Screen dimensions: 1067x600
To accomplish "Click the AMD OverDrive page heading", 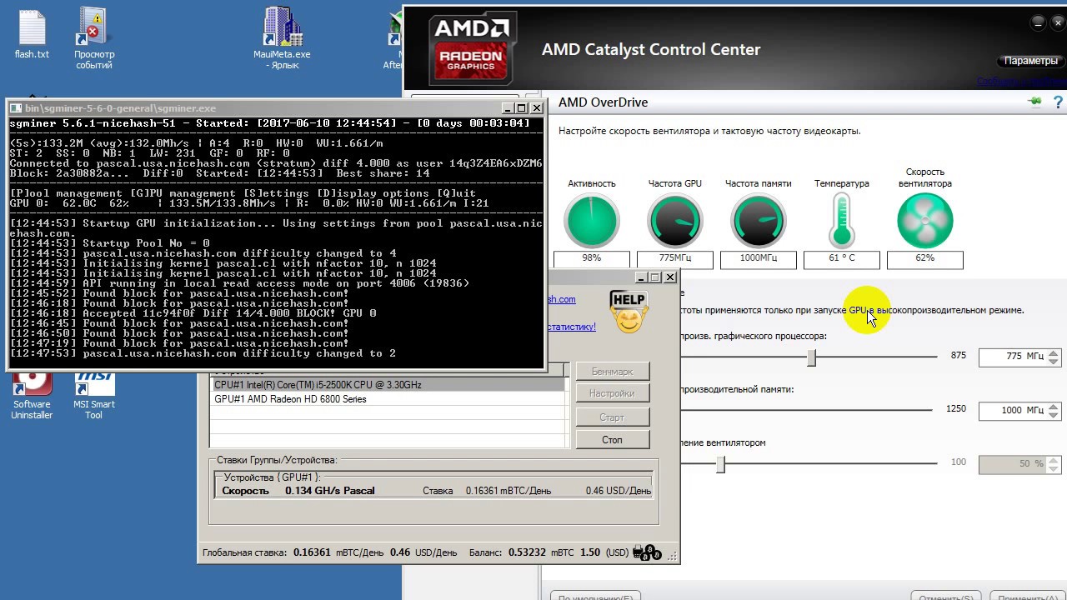I will pyautogui.click(x=603, y=102).
